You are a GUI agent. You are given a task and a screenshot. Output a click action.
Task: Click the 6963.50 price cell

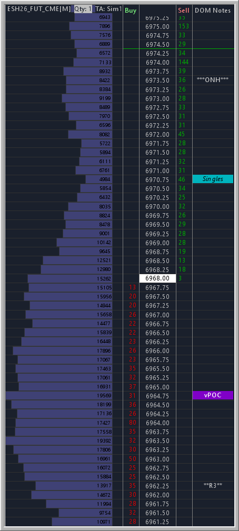pos(157,440)
